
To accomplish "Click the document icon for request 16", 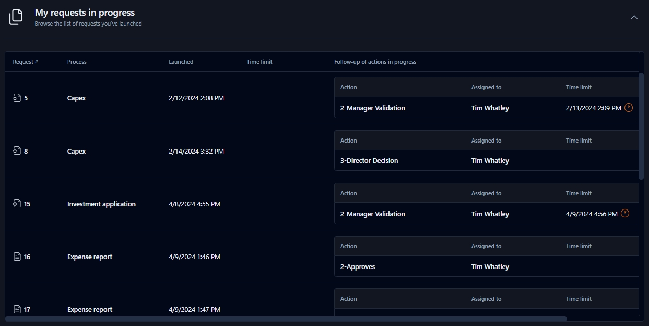I will pyautogui.click(x=17, y=257).
